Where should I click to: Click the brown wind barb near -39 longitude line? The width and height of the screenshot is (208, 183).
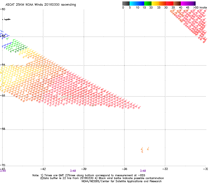click(x=93, y=106)
